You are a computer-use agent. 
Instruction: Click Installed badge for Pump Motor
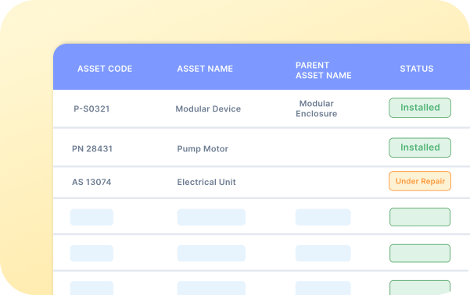[420, 147]
